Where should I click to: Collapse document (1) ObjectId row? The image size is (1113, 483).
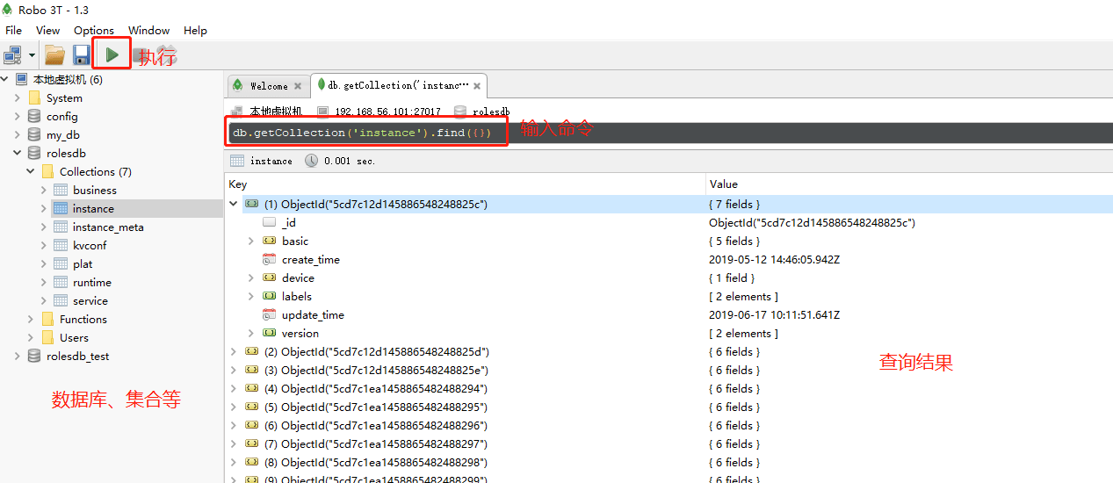(234, 204)
